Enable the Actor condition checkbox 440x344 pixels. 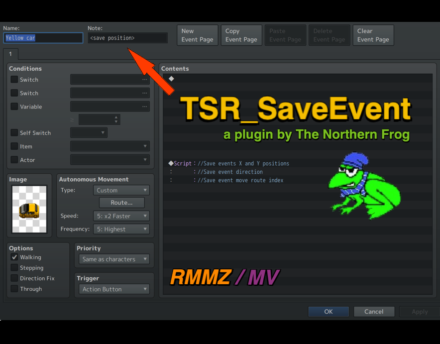(x=14, y=160)
